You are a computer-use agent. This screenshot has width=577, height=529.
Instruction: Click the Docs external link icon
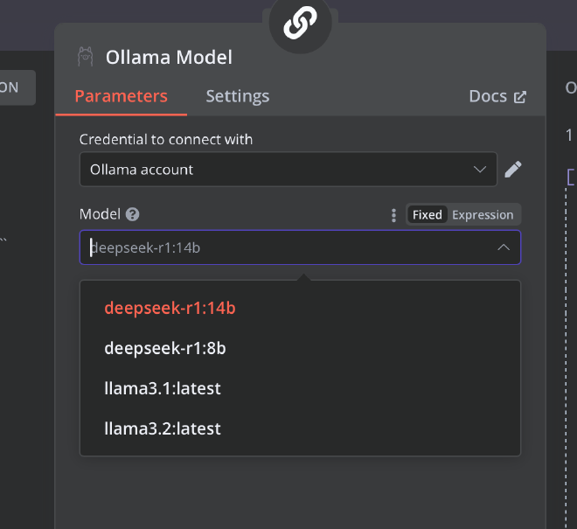pos(520,97)
